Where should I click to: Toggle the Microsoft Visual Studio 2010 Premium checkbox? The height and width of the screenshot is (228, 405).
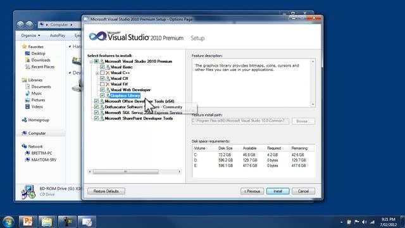(x=96, y=61)
